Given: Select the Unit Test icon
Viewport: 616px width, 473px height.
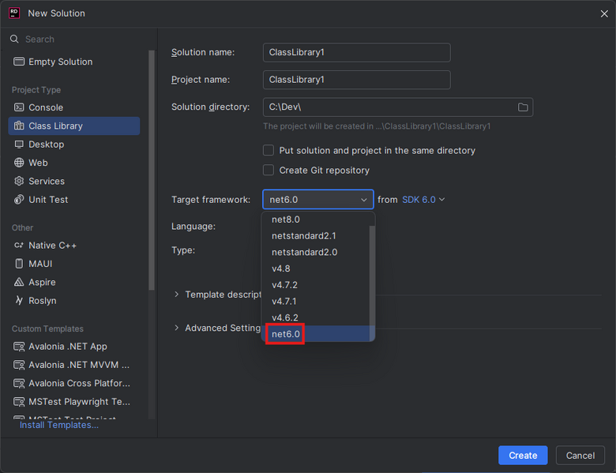Looking at the screenshot, I should (19, 200).
